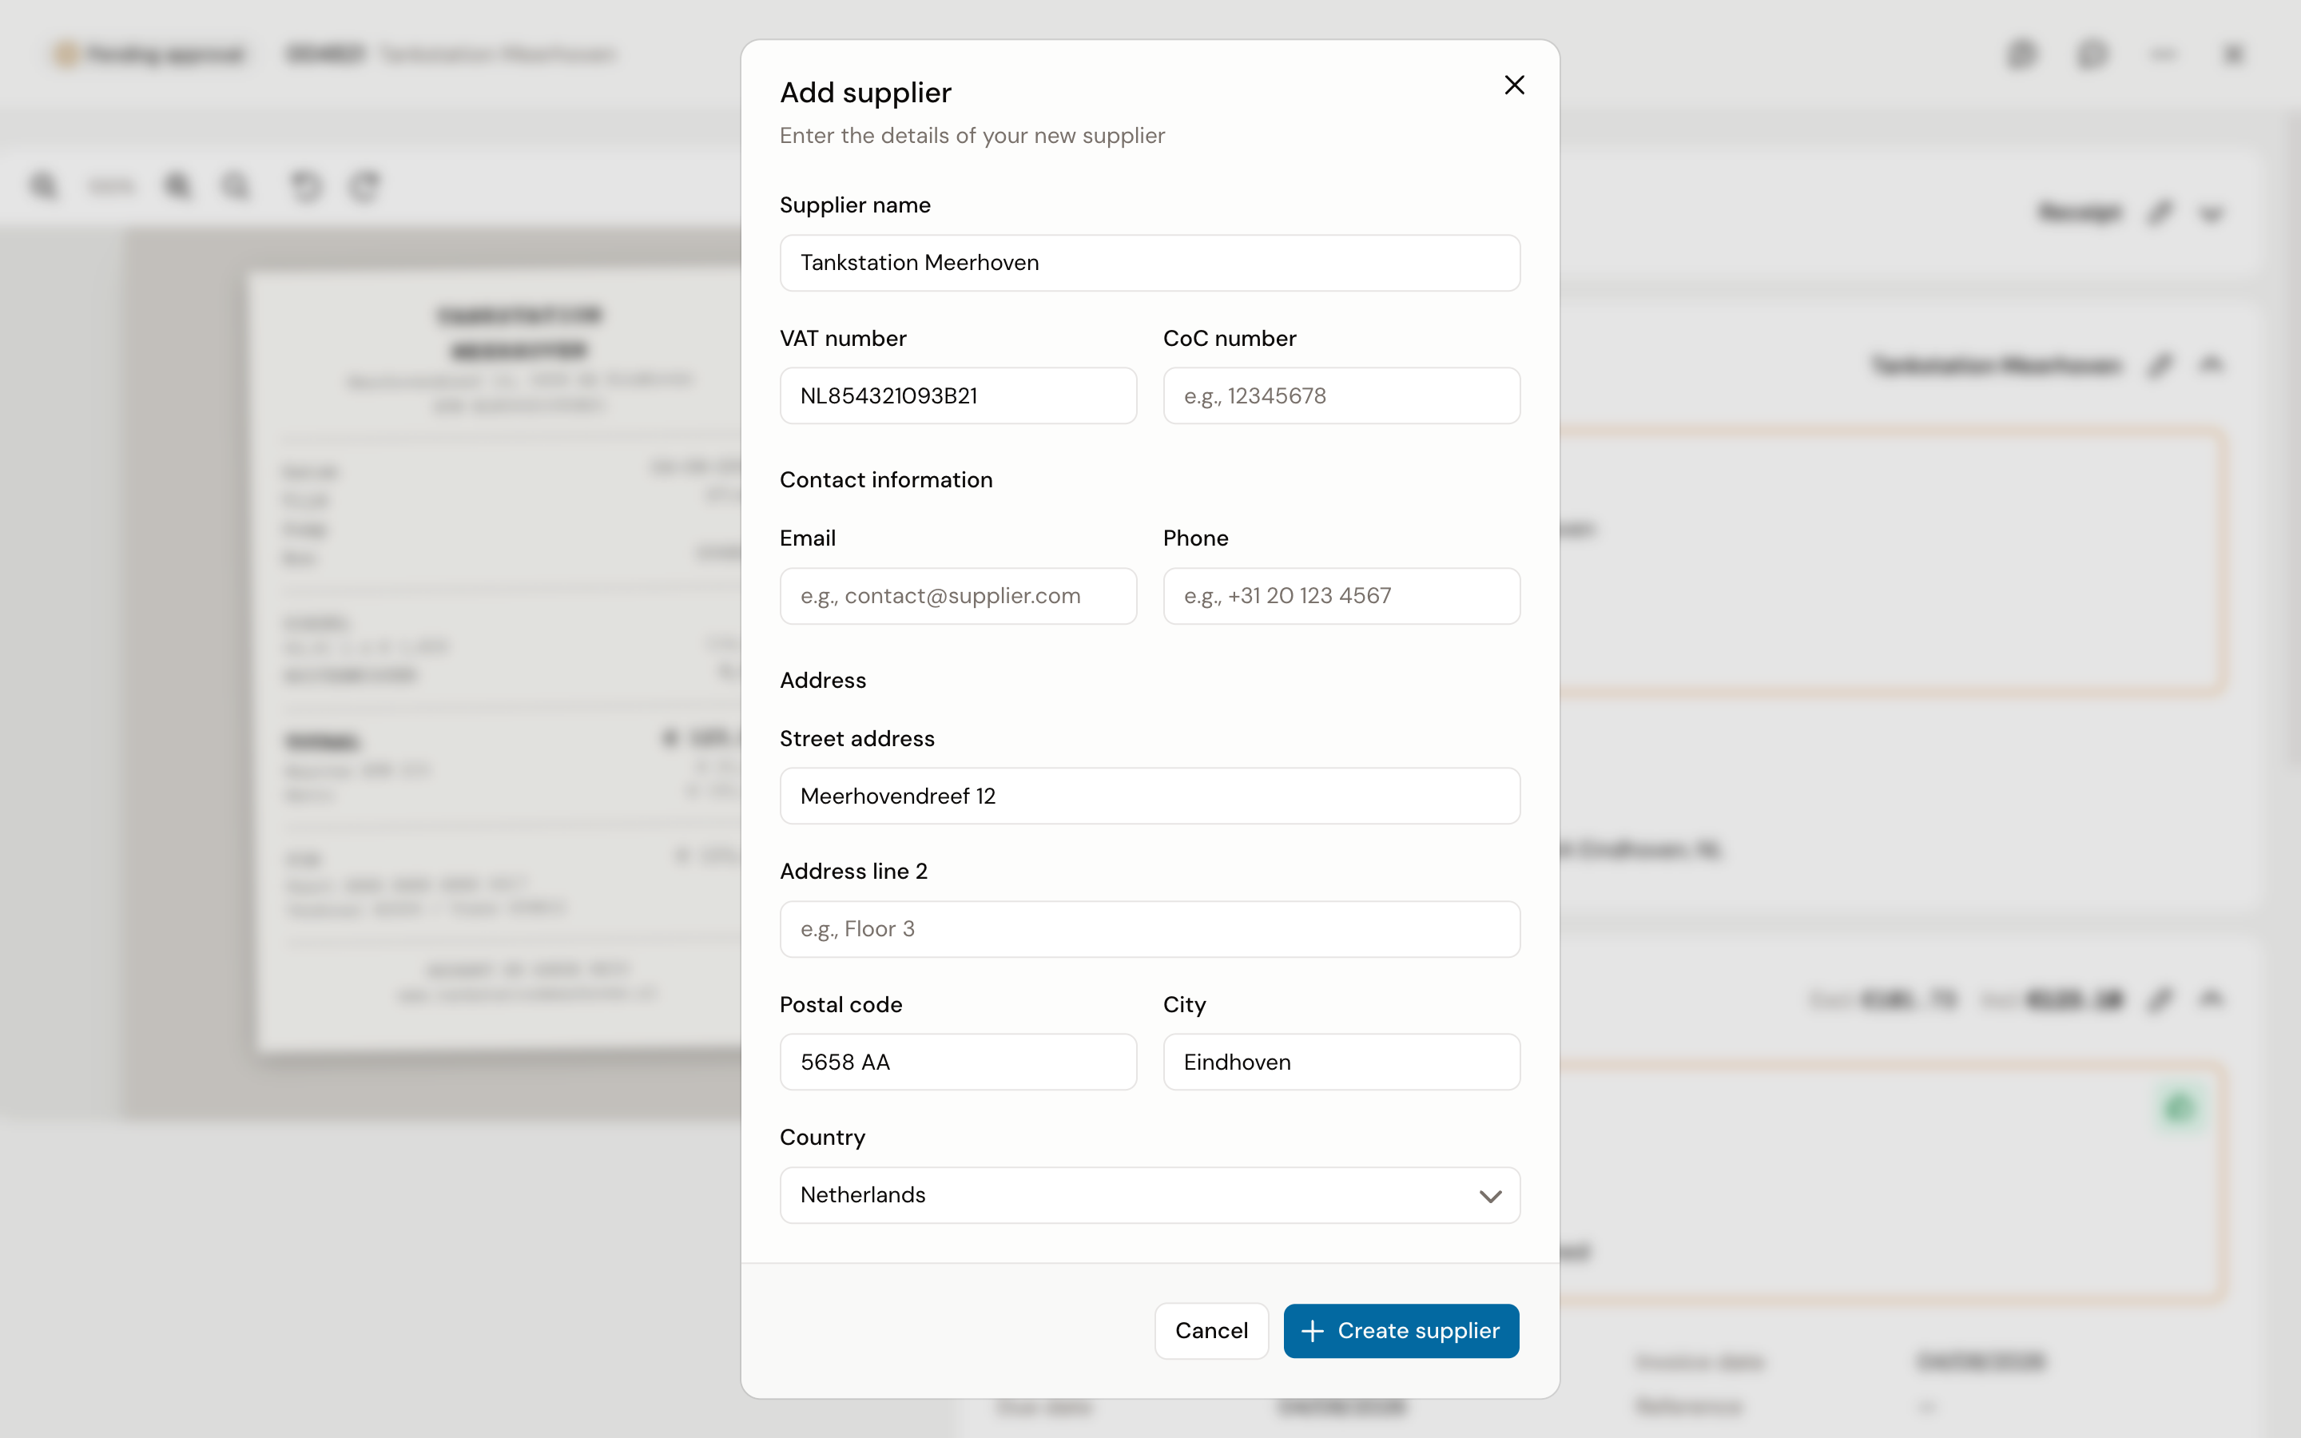Click the Cancel button
2301x1438 pixels.
[x=1211, y=1330]
